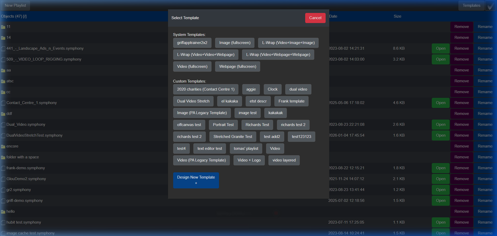Click folder icon for 'ddf'
This screenshot has height=236, width=497.
[3, 114]
